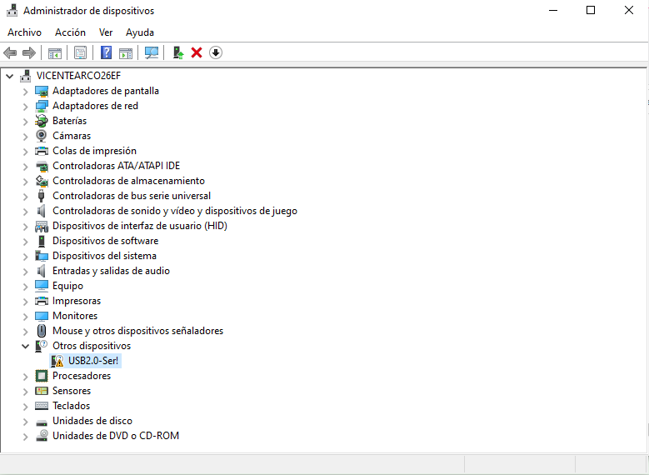Select Colas de impresión label
This screenshot has width=649, height=475.
94,151
